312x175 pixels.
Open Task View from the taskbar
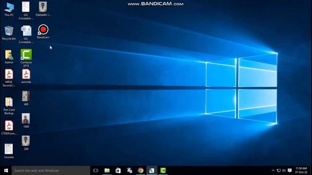tap(96, 171)
